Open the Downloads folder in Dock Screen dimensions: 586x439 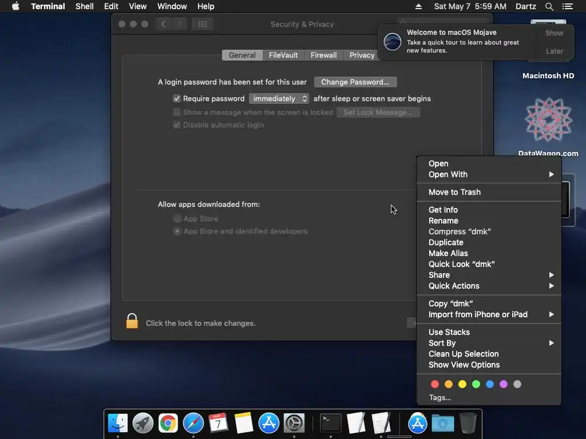(x=443, y=423)
